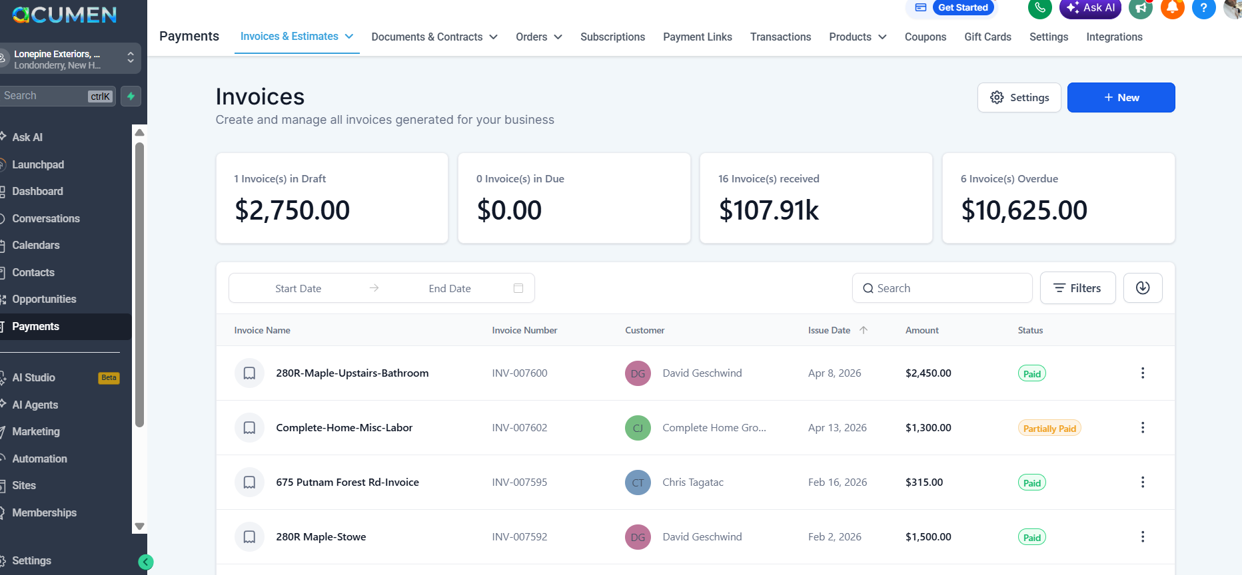The width and height of the screenshot is (1242, 575).
Task: Go to Launchpad in the sidebar
Action: 38,164
